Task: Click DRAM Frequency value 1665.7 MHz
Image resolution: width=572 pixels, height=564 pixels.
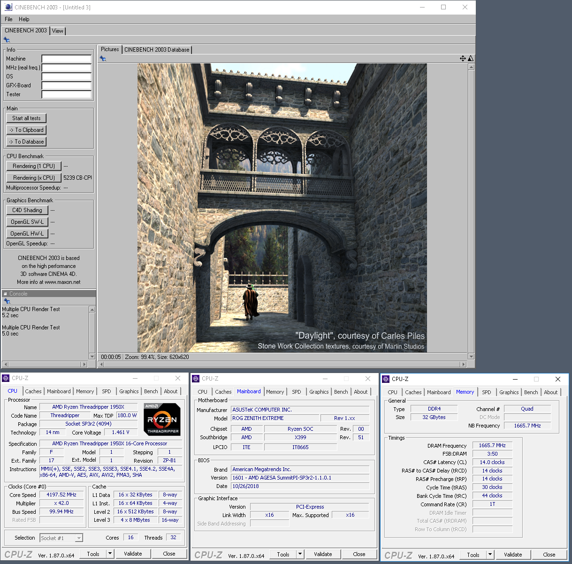Action: pos(492,445)
